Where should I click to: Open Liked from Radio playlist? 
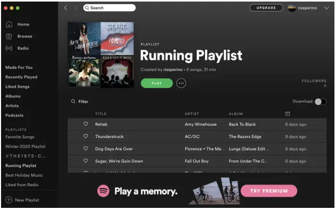coord(22,185)
